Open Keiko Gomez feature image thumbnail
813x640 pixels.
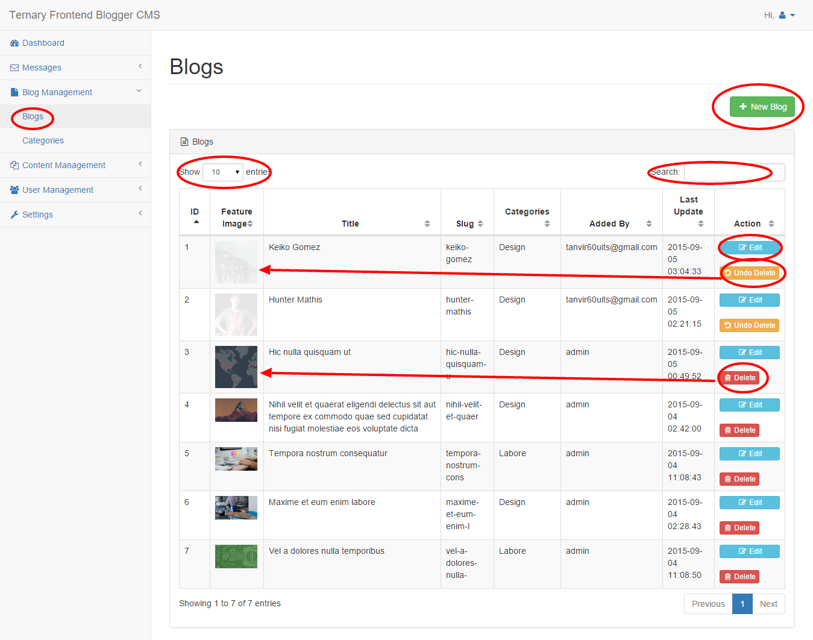click(236, 262)
